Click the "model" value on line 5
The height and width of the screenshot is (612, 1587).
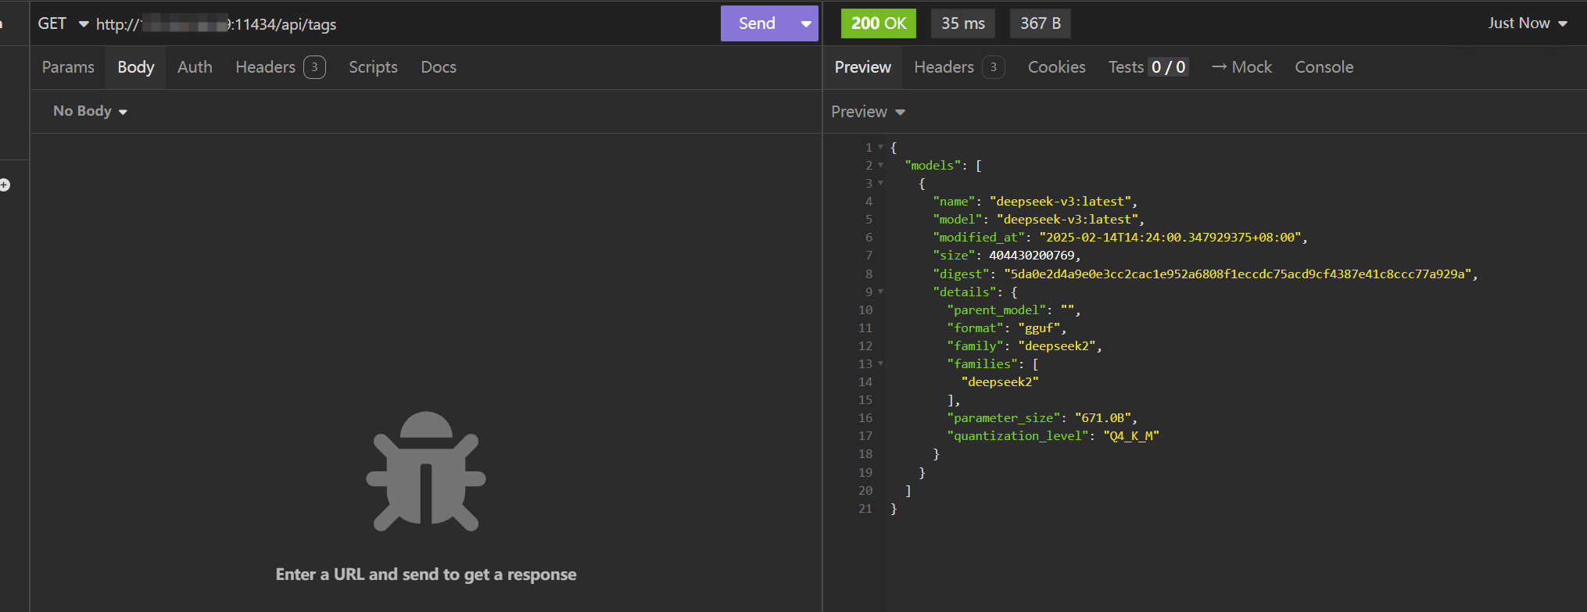pyautogui.click(x=1067, y=220)
